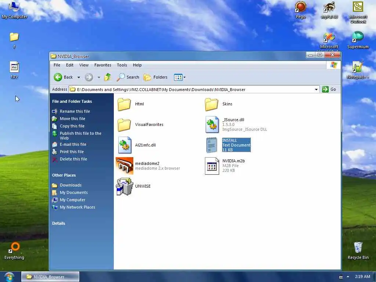This screenshot has height=282, width=376.
Task: Open the Start menu orb
Action: [x=9, y=277]
